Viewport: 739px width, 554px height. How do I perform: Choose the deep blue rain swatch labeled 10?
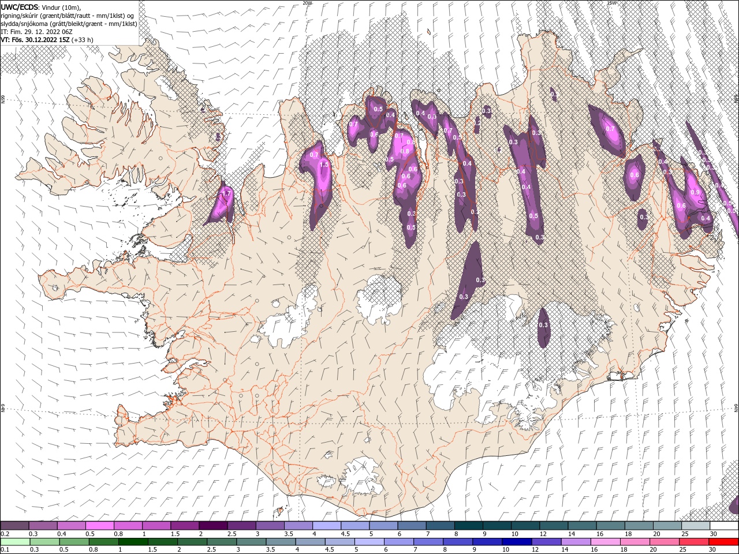(516, 541)
